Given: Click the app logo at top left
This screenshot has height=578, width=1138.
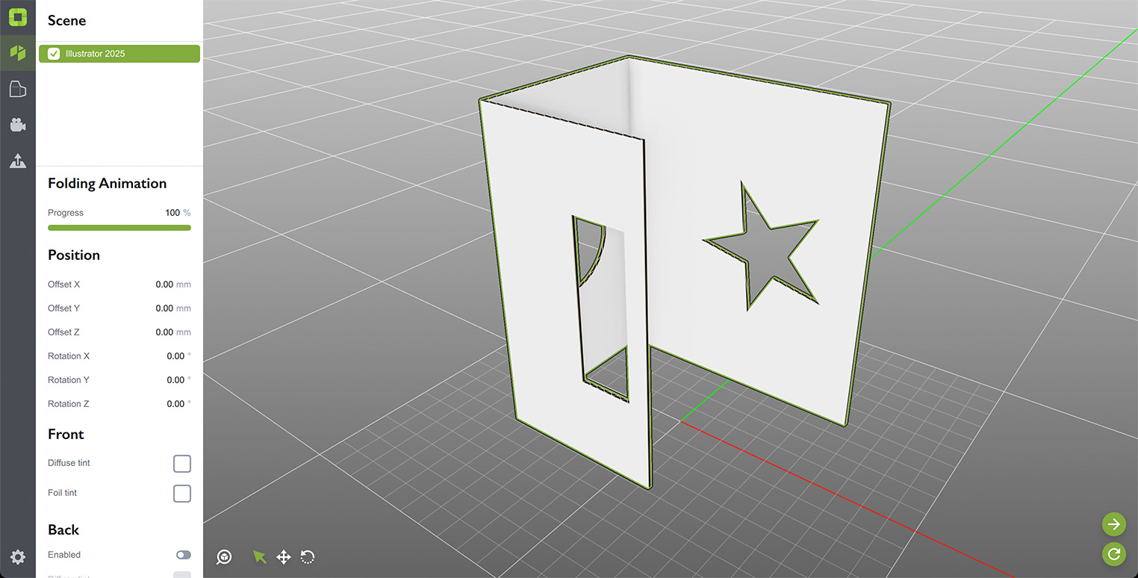Looking at the screenshot, I should (x=17, y=16).
